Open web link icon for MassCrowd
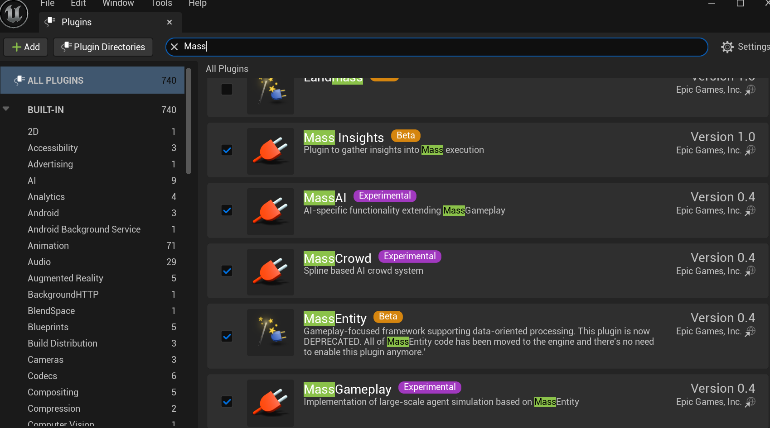The image size is (770, 428). [x=751, y=271]
